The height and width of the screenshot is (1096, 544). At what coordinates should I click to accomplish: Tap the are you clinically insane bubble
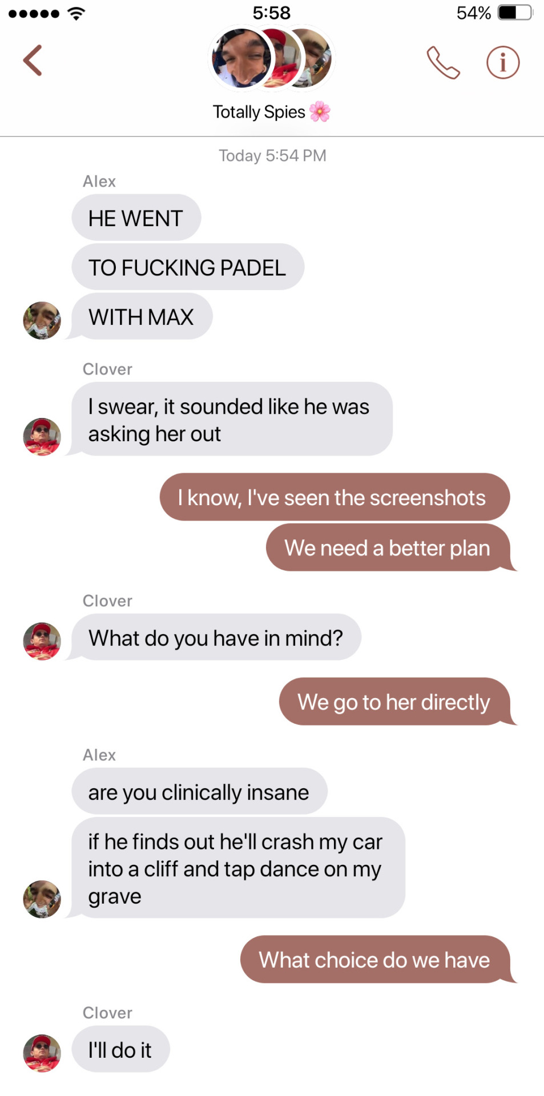coord(199,791)
